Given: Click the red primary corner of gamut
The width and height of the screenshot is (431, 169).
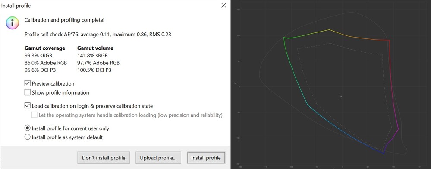Looking at the screenshot, I should click(389, 41).
